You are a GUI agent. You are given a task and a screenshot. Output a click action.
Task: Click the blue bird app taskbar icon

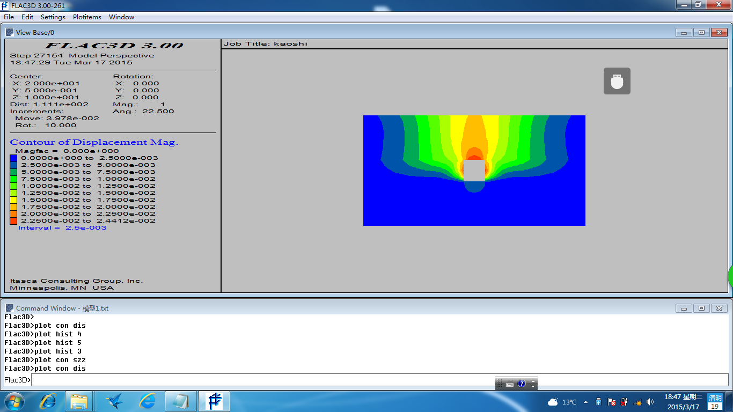[x=114, y=401]
